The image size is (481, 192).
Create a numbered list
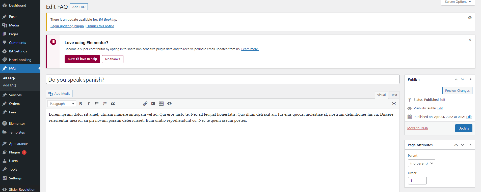tap(105, 104)
